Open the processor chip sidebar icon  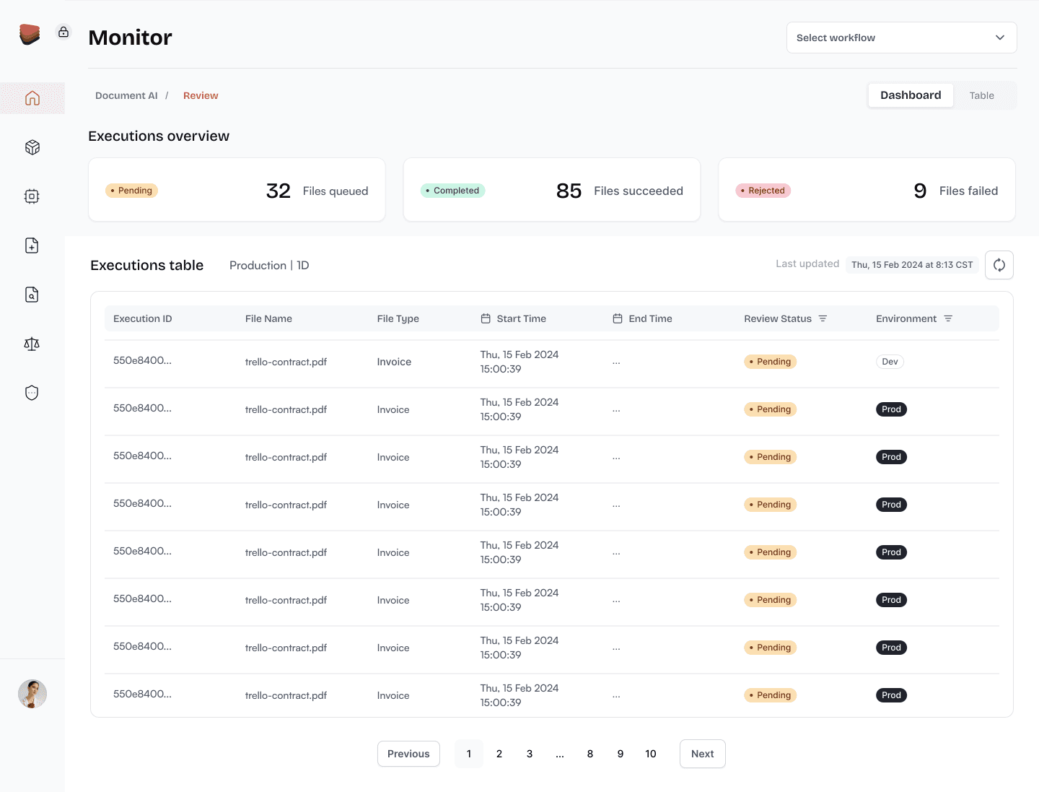(32, 196)
